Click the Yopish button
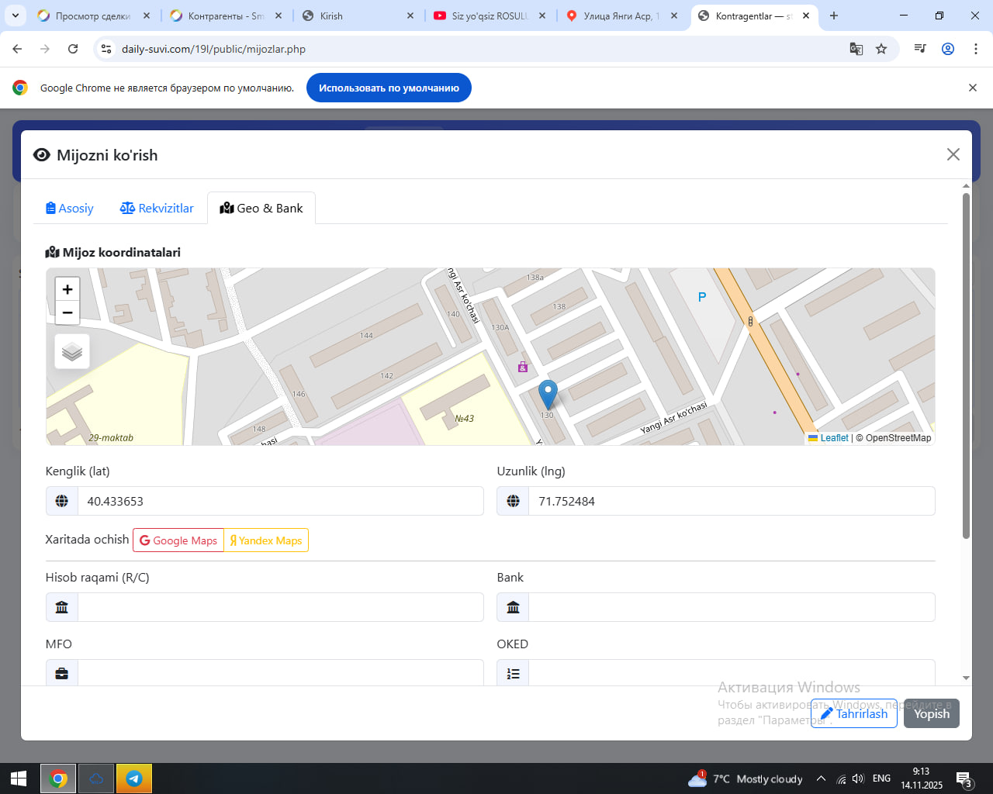This screenshot has height=794, width=993. 931,713
